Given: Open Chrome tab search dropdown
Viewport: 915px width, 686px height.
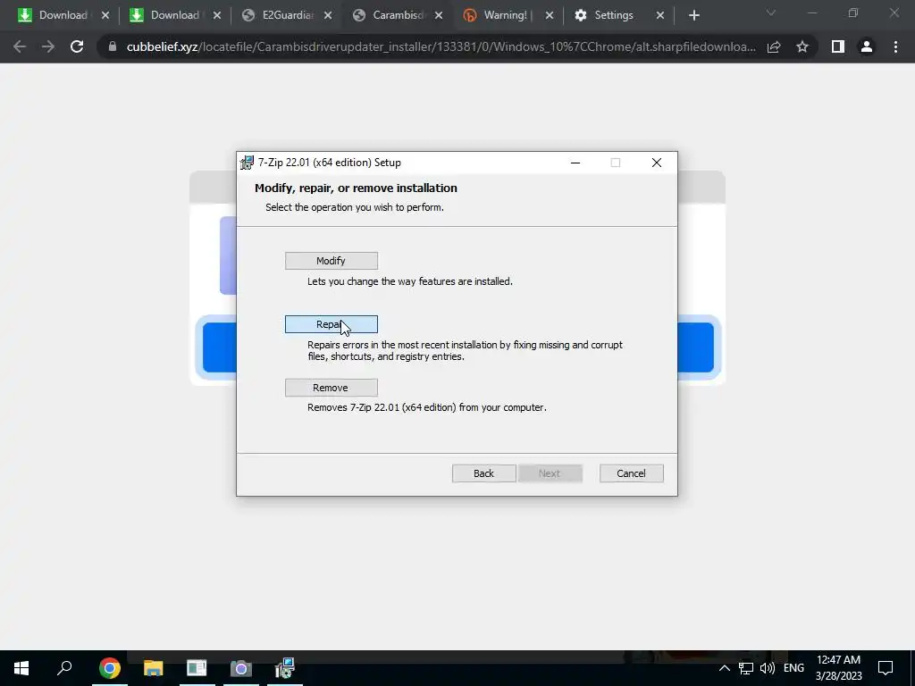Looking at the screenshot, I should point(771,13).
